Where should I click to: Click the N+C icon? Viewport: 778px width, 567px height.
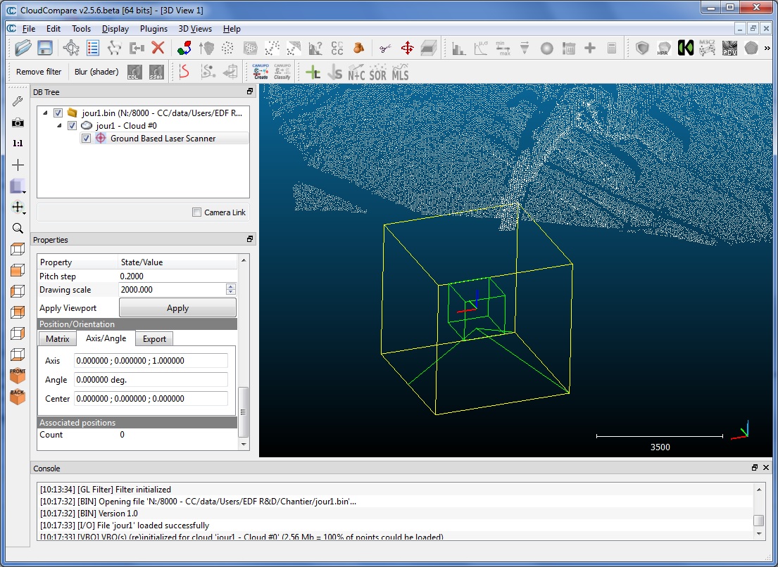click(x=356, y=72)
